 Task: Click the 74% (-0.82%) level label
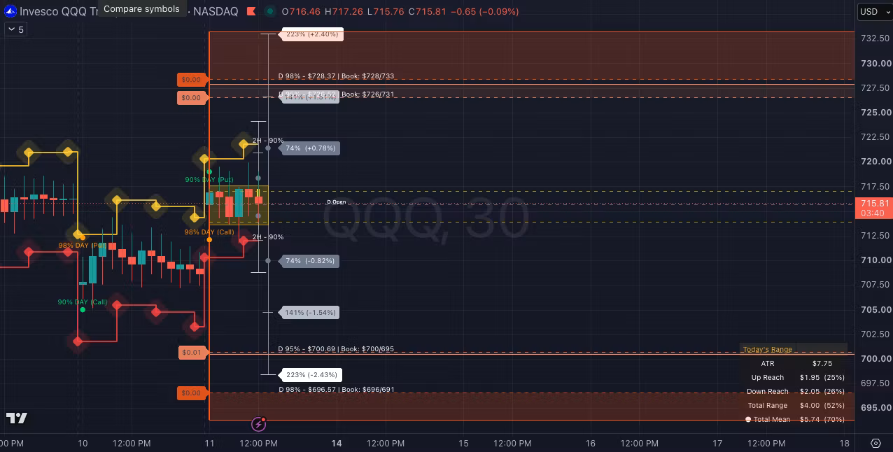310,261
